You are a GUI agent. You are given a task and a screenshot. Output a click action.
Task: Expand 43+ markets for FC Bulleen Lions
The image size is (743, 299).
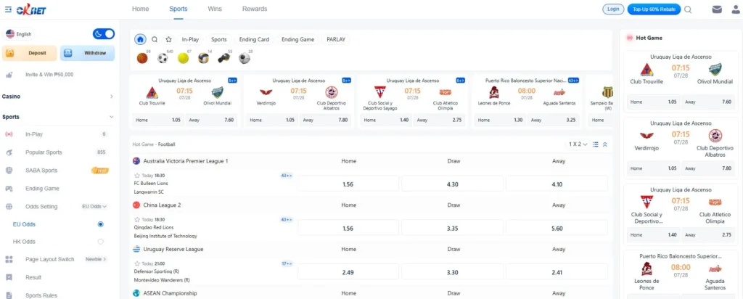[287, 176]
